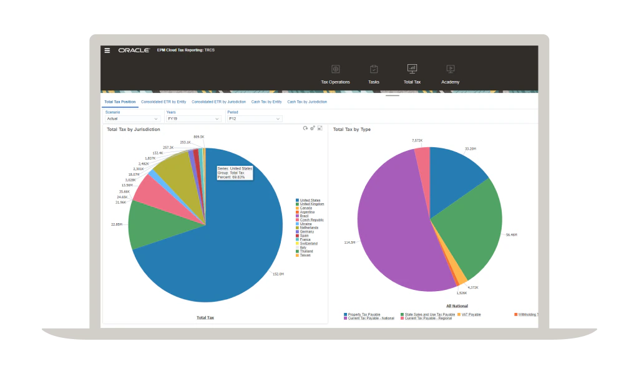Click United Kingdom legend link
The width and height of the screenshot is (639, 374).
click(x=312, y=204)
